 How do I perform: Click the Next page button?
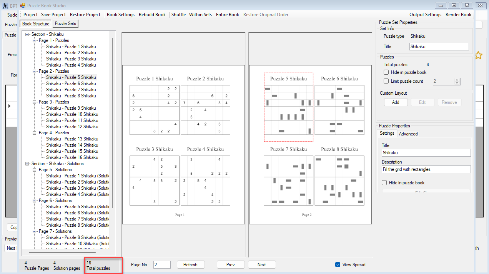[261, 265]
